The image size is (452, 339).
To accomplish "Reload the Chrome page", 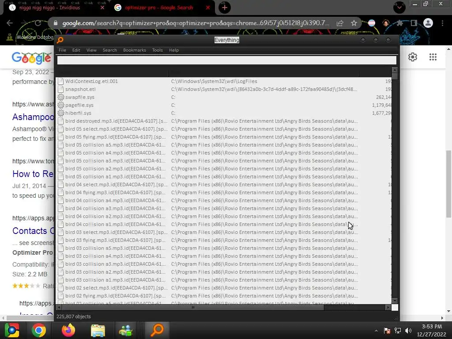I will pos(38,23).
